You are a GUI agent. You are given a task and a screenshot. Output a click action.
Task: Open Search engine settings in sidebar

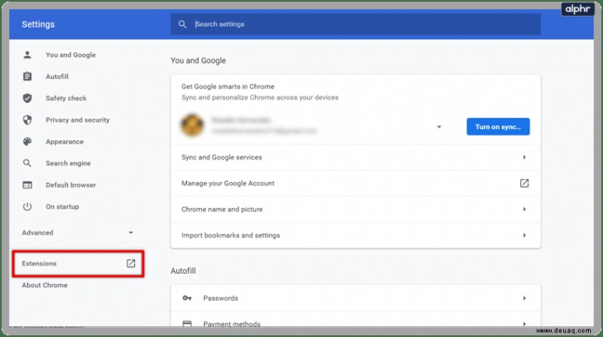point(68,163)
